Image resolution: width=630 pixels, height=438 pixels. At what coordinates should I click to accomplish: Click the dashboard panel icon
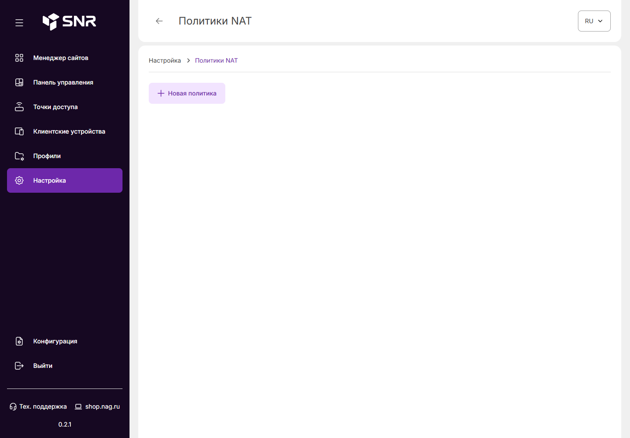pyautogui.click(x=19, y=82)
